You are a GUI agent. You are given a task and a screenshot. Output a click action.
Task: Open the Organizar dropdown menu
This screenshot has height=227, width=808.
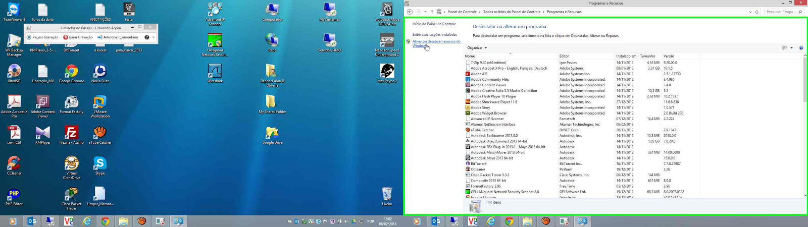[x=477, y=48]
